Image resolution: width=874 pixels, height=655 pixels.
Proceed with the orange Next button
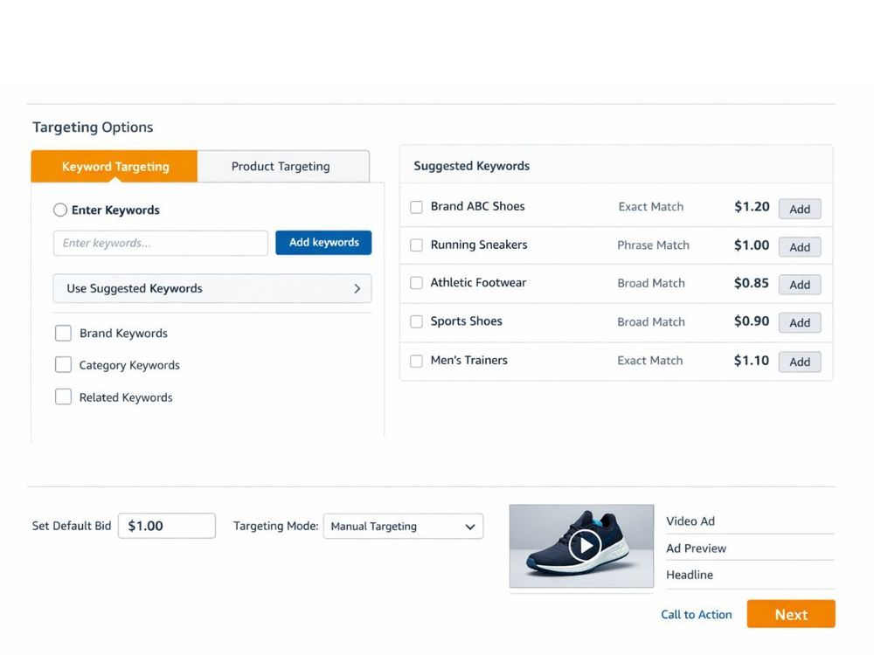tap(791, 614)
